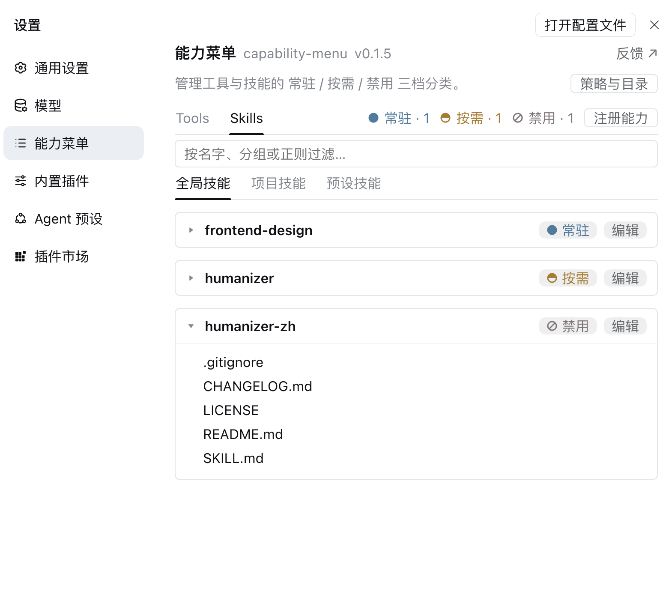The width and height of the screenshot is (669, 597).
Task: Filter by 常驻 · 1 status counter
Action: pos(399,118)
